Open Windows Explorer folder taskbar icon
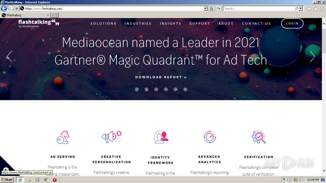 coord(29,180)
